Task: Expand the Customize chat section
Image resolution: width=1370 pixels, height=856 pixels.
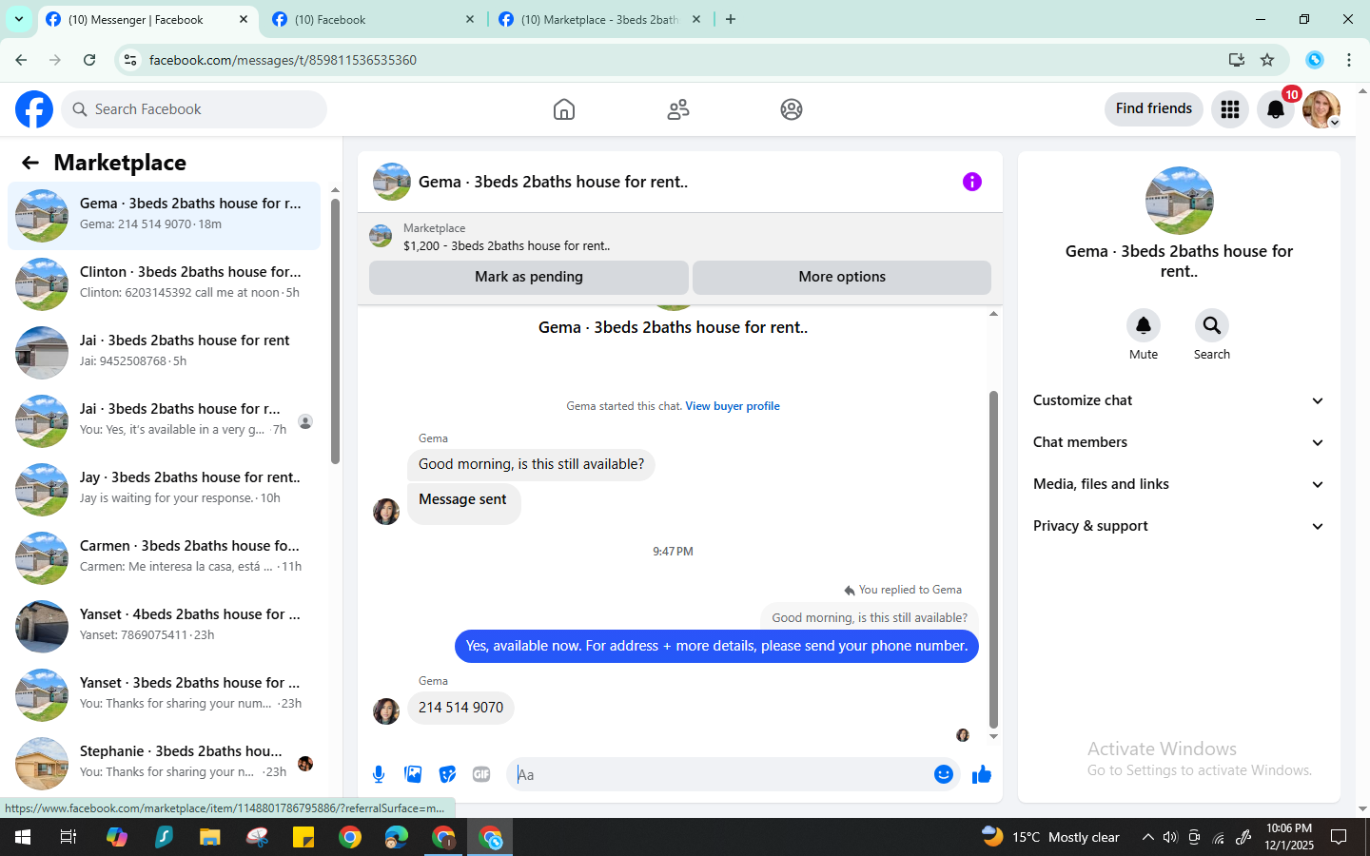Action: (1179, 400)
